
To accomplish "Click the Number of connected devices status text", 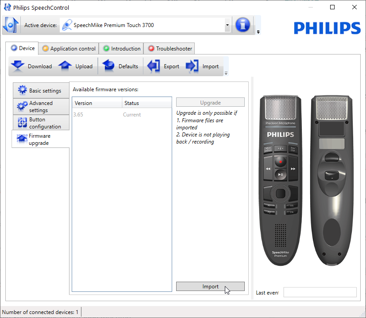I will (40, 312).
